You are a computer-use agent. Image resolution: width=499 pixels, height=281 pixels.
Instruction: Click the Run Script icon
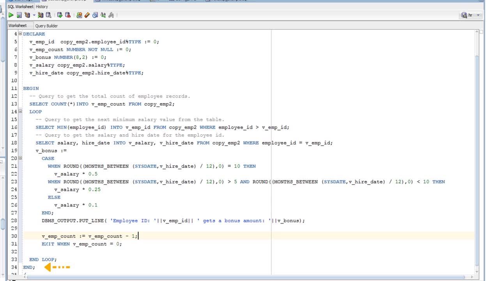click(x=19, y=15)
